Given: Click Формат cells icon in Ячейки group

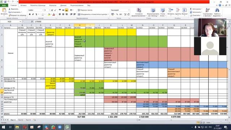Looking at the screenshot, I should click(x=184, y=10).
